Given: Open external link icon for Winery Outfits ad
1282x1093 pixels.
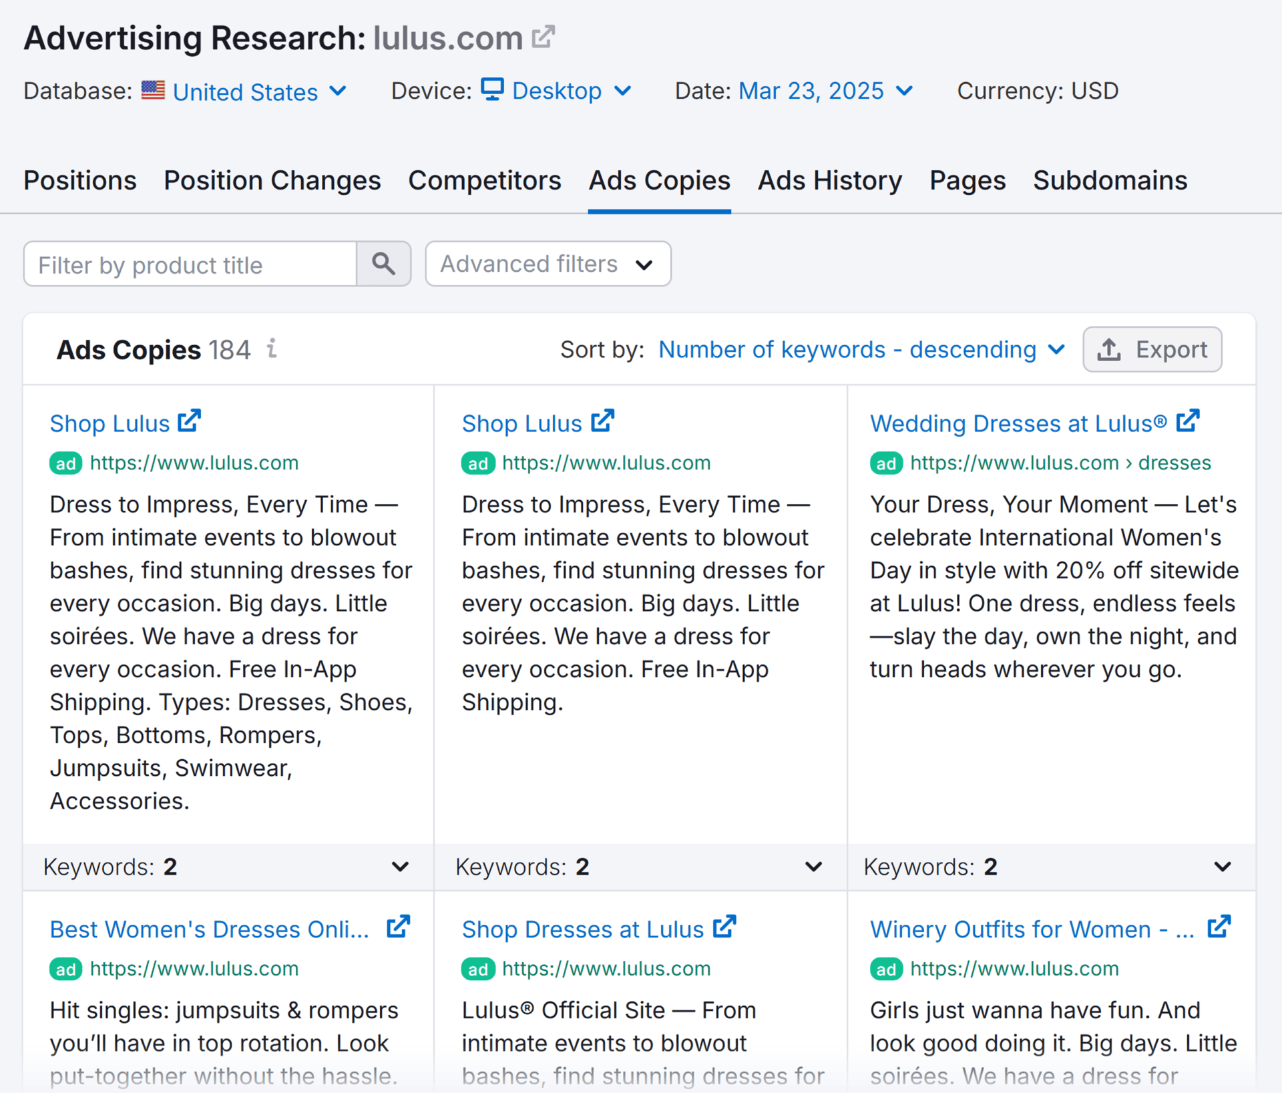Looking at the screenshot, I should 1219,927.
